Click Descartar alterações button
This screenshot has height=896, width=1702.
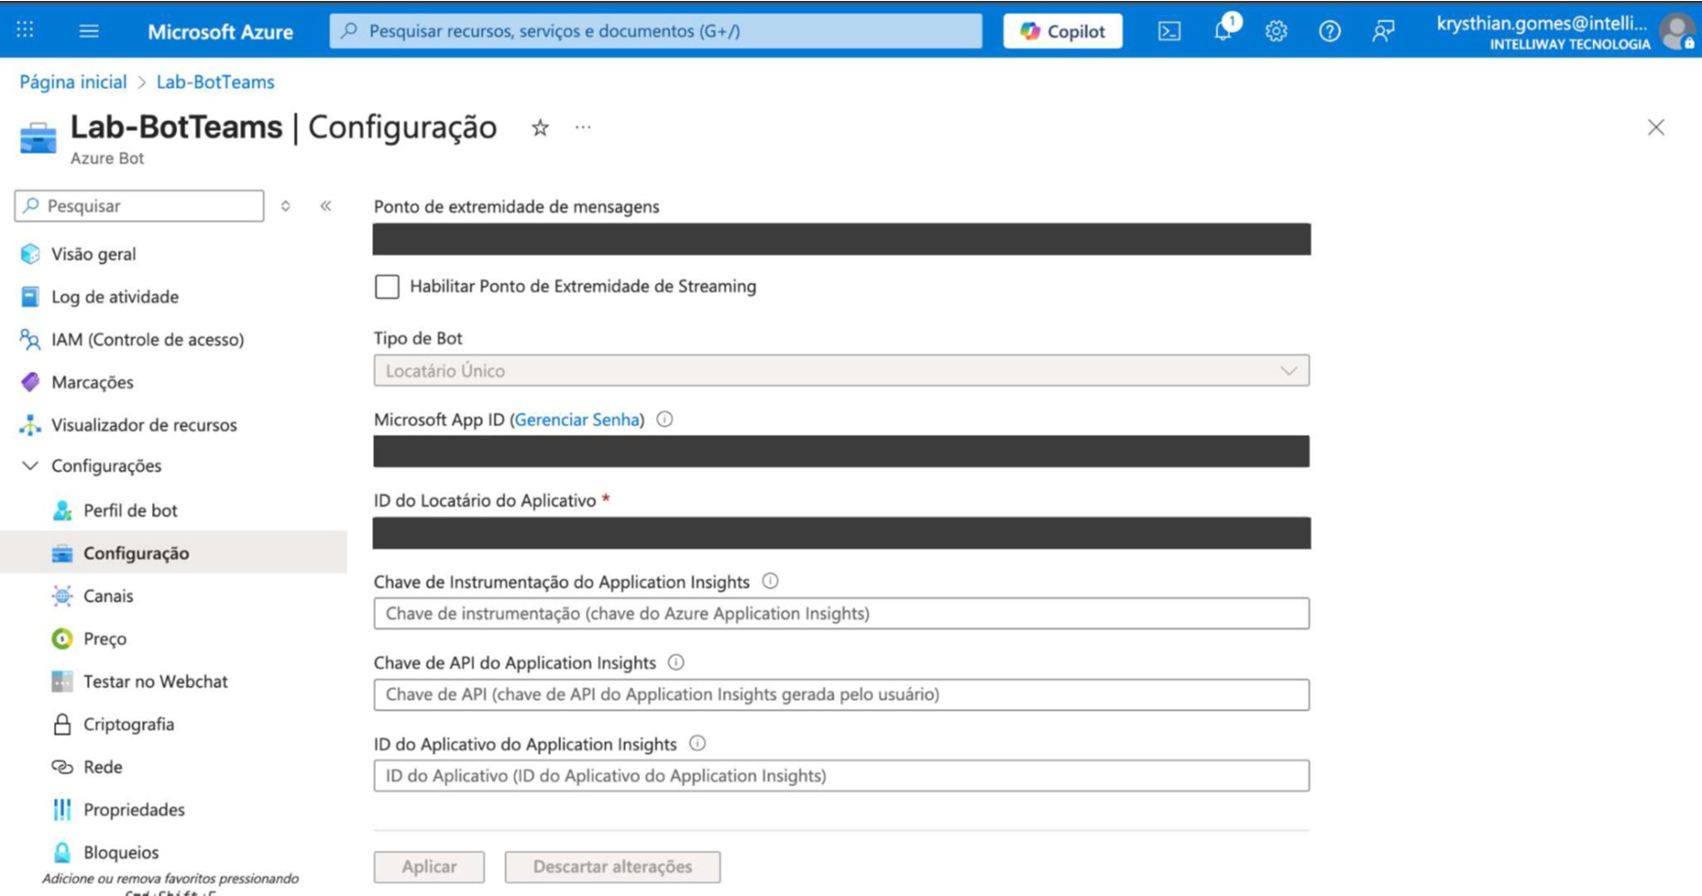(x=612, y=866)
